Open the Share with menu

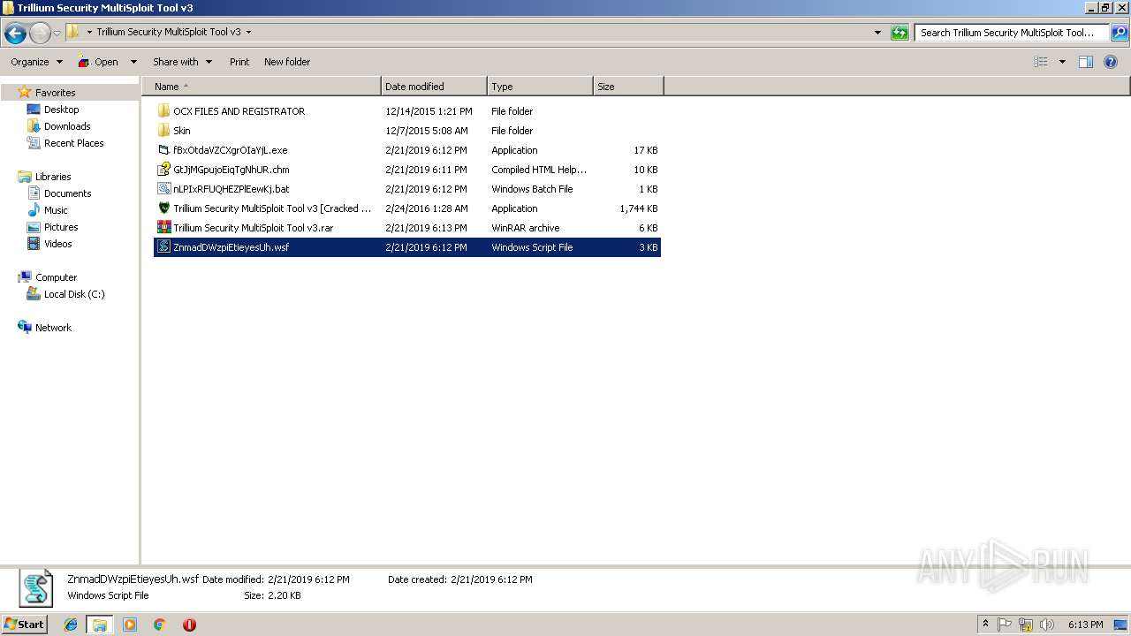182,62
